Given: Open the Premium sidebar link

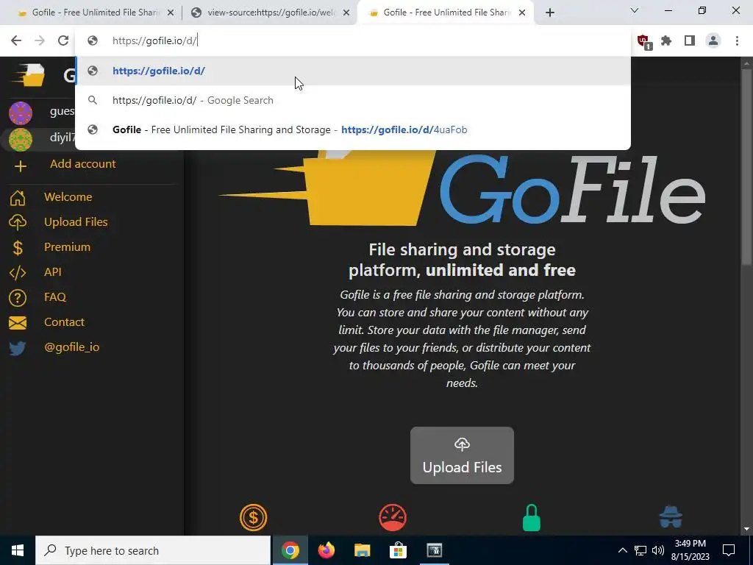Looking at the screenshot, I should 67,247.
